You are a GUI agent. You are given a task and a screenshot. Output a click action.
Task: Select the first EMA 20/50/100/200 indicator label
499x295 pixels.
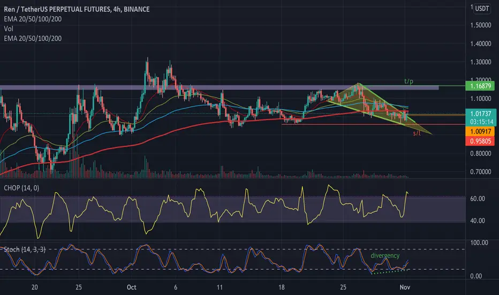[33, 19]
